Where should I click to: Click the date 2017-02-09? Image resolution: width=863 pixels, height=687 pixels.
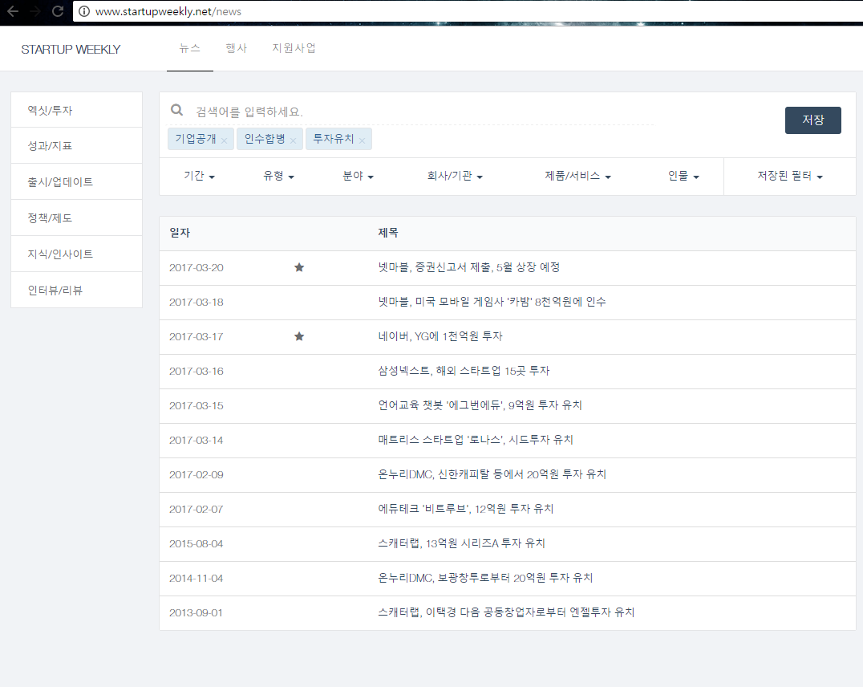(197, 474)
